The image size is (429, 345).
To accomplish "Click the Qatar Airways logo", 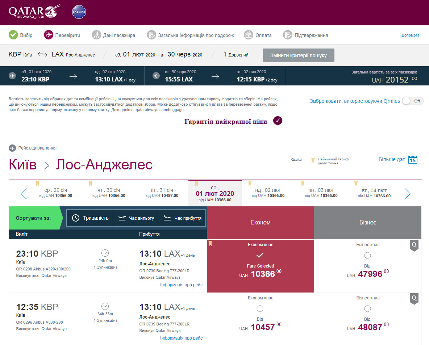I will click(x=34, y=12).
